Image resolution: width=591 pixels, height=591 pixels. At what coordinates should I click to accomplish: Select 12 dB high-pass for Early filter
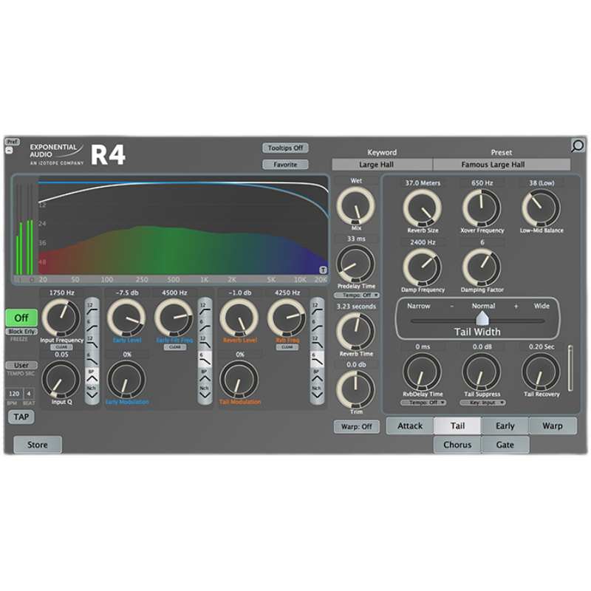tap(205, 308)
